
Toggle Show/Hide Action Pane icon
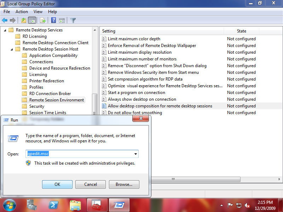62,20
